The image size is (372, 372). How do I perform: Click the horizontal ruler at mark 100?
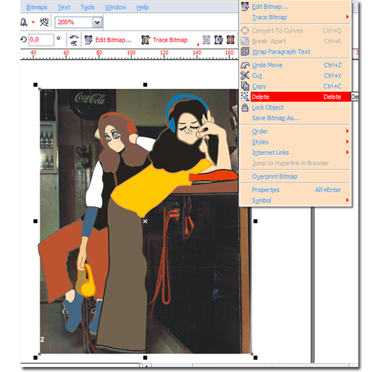[x=131, y=54]
